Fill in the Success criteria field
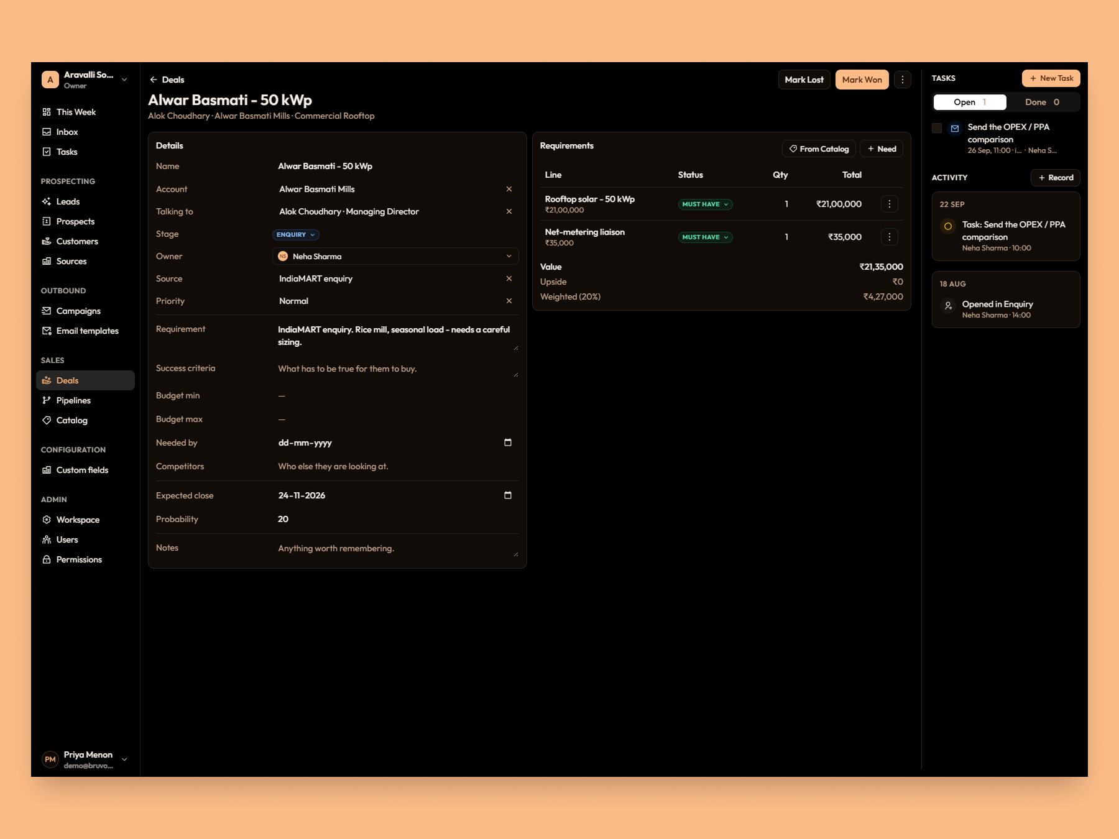The width and height of the screenshot is (1119, 839). click(395, 369)
